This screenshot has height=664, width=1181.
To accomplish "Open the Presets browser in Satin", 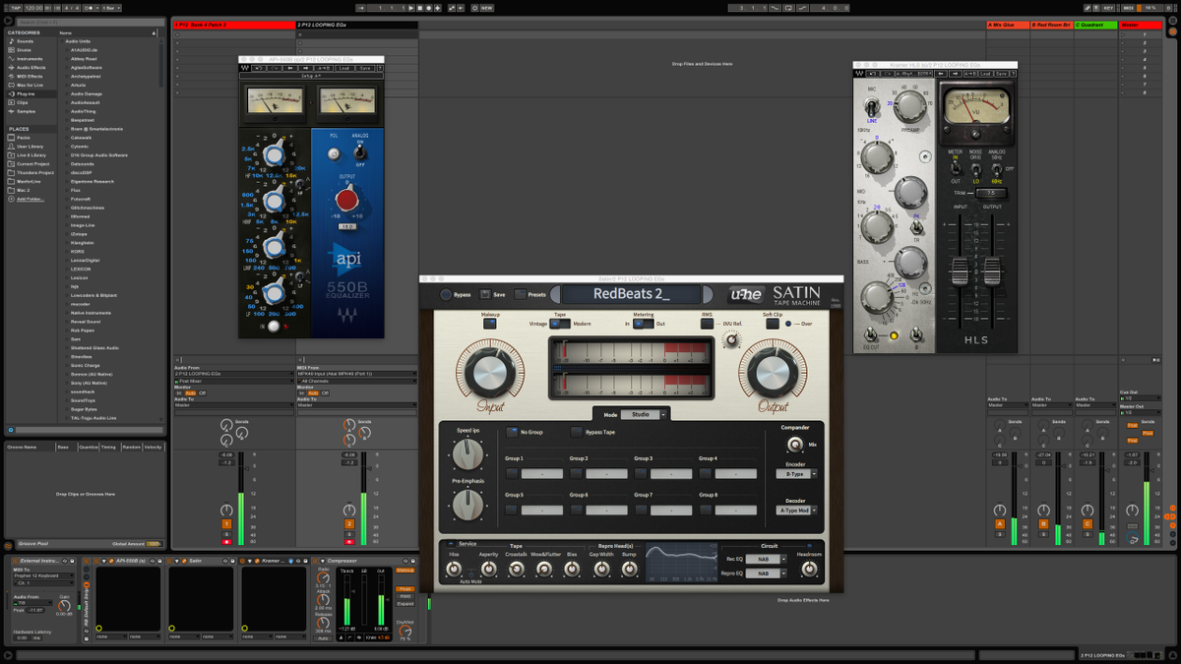I will tap(520, 294).
